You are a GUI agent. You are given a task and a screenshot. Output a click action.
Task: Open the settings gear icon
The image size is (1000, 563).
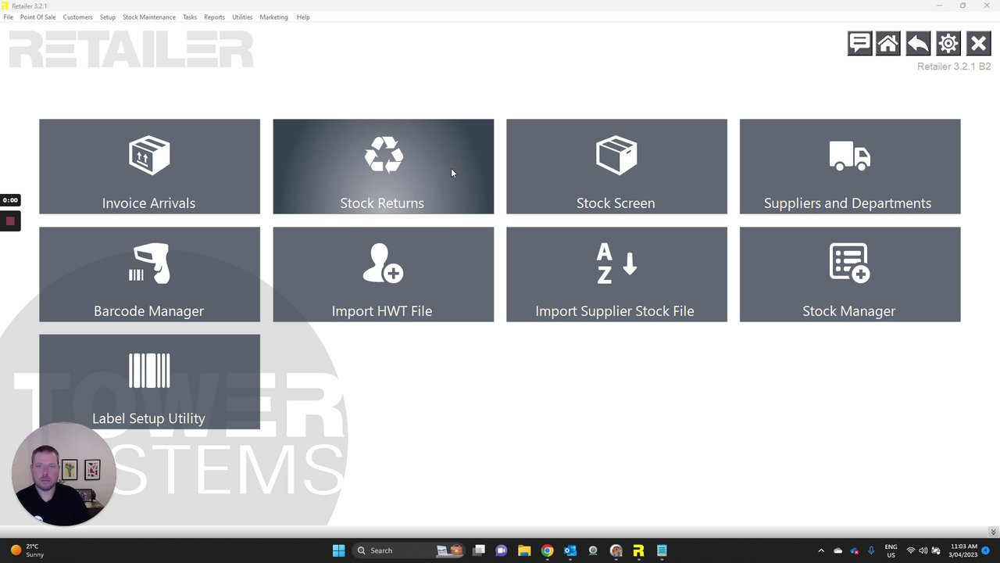click(x=948, y=43)
